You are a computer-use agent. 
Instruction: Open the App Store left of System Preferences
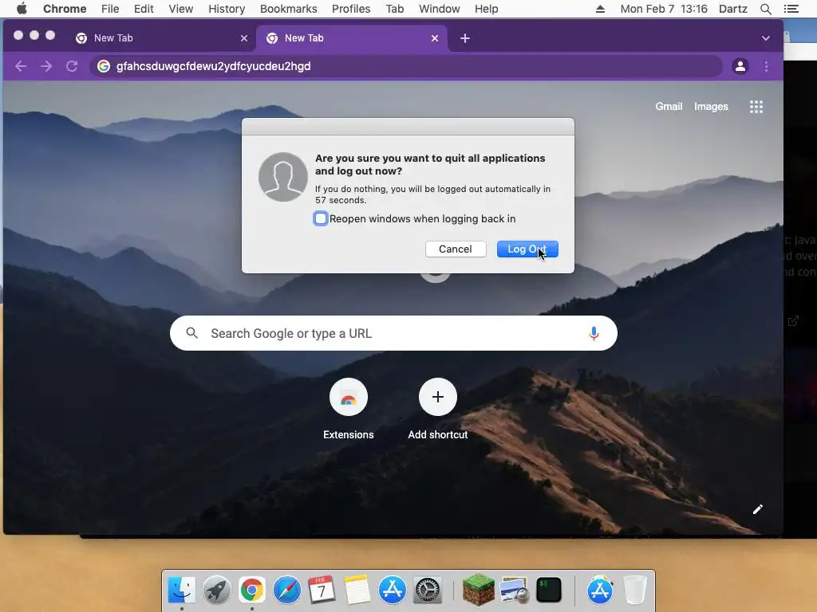tap(392, 590)
